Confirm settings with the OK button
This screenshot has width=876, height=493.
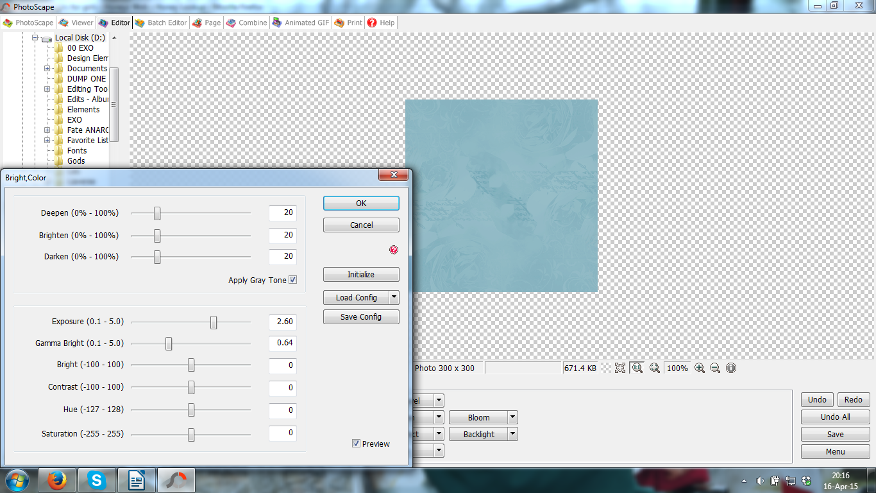(360, 203)
